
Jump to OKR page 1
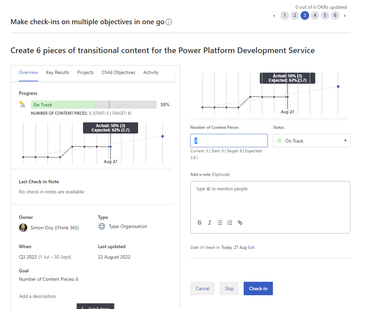(284, 15)
